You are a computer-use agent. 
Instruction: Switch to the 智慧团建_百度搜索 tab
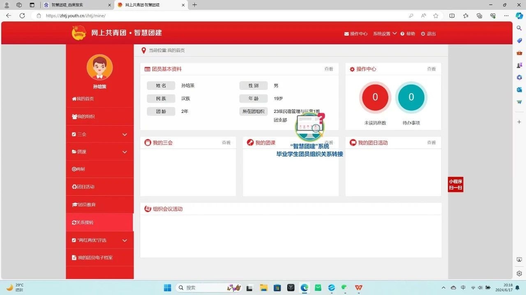click(77, 5)
